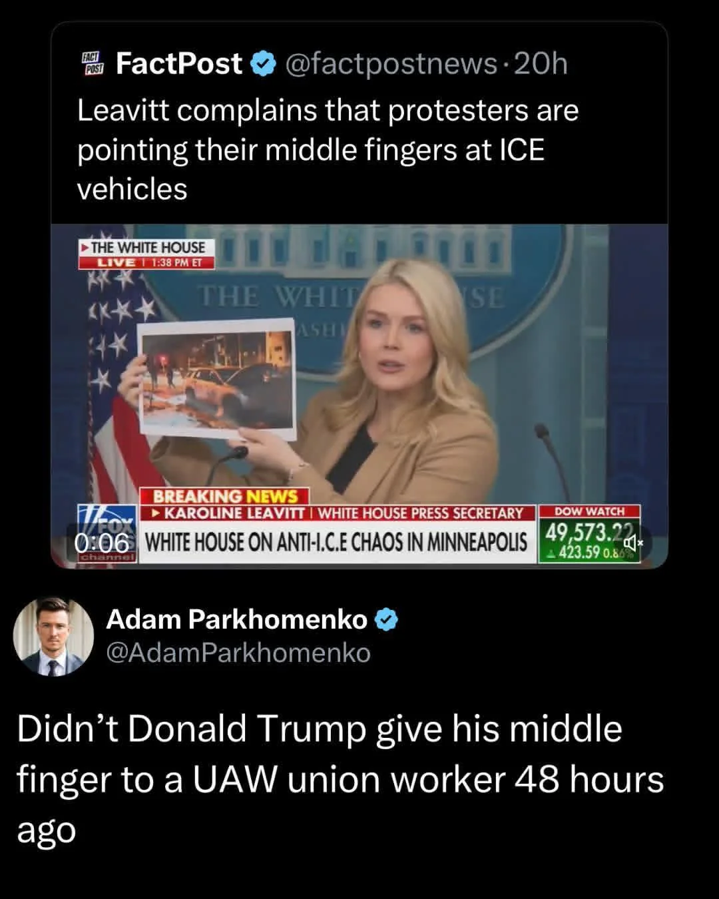Click the photo Leavitt is holding

point(217,380)
